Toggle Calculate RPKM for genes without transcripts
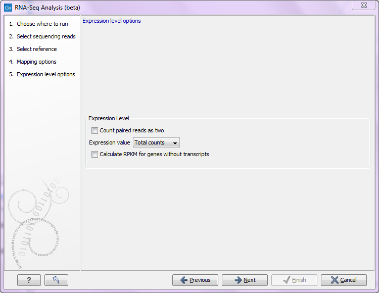Image resolution: width=379 pixels, height=293 pixels. tap(94, 155)
